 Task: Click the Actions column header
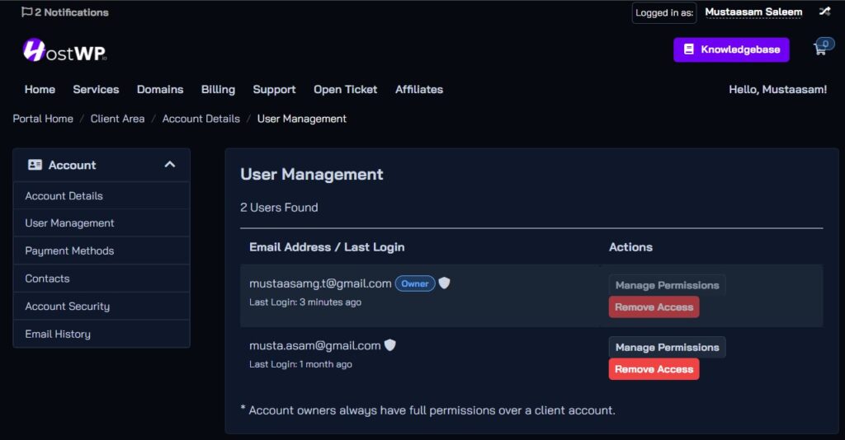click(x=630, y=247)
